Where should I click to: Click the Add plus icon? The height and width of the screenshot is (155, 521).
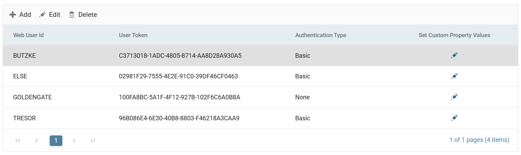tap(12, 15)
